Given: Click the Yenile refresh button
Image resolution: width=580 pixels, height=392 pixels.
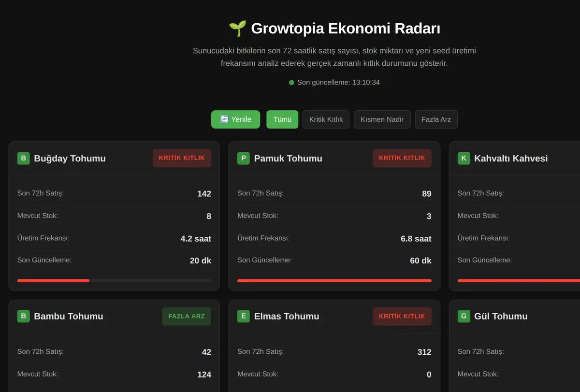Looking at the screenshot, I should point(235,119).
